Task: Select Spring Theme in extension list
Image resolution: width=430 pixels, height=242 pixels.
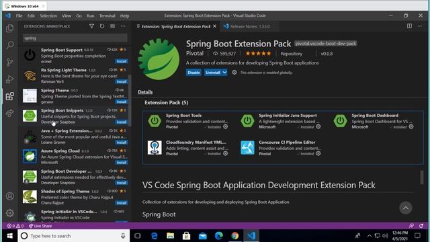Action: tap(75, 95)
